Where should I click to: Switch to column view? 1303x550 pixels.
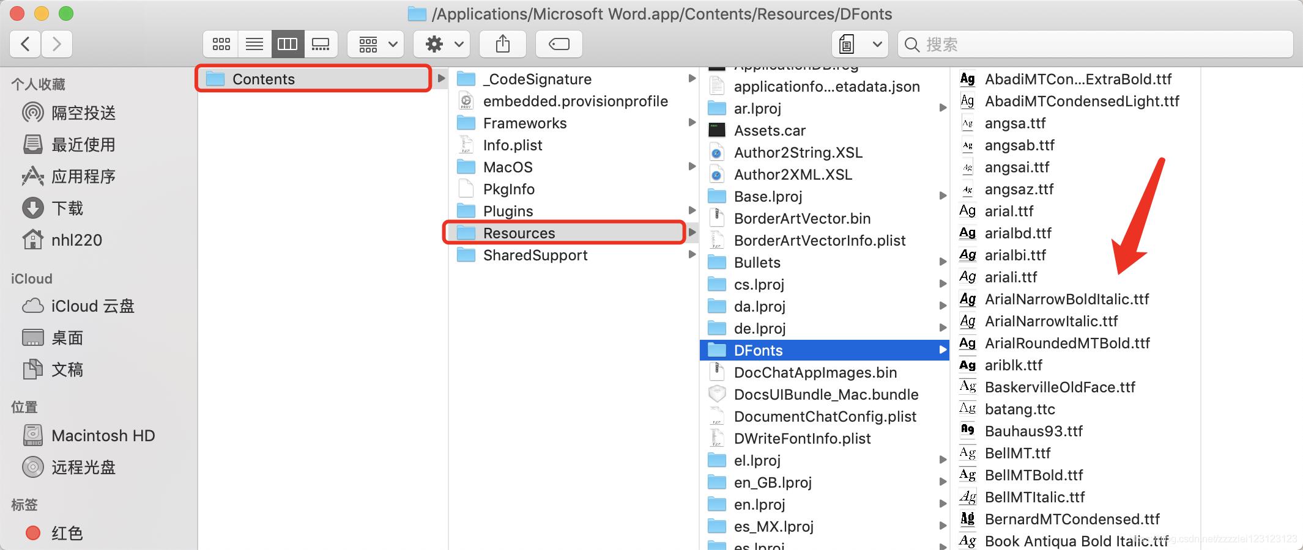(x=288, y=44)
